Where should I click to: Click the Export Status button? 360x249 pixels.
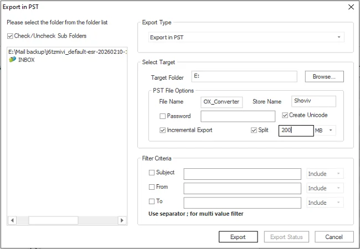(x=286, y=237)
